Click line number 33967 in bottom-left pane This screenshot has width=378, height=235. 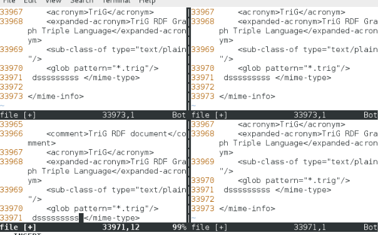(11, 152)
